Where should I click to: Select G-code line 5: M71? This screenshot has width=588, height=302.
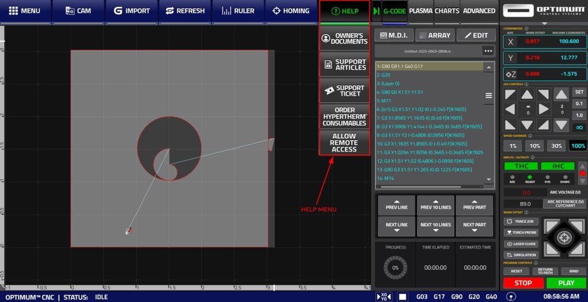point(429,101)
